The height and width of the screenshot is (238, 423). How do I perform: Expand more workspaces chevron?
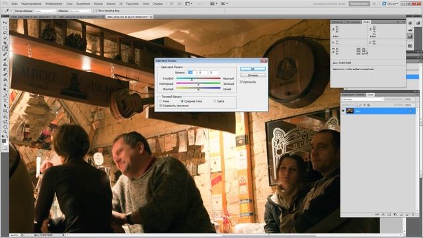(374, 4)
